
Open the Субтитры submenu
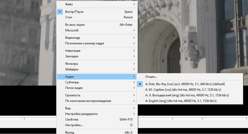(x=72, y=82)
